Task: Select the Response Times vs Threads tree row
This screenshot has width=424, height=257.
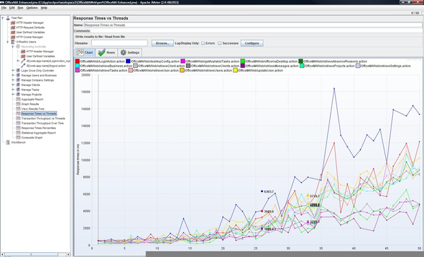Action: click(x=39, y=114)
